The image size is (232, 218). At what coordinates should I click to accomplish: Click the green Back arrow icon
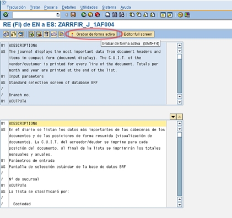84,15
